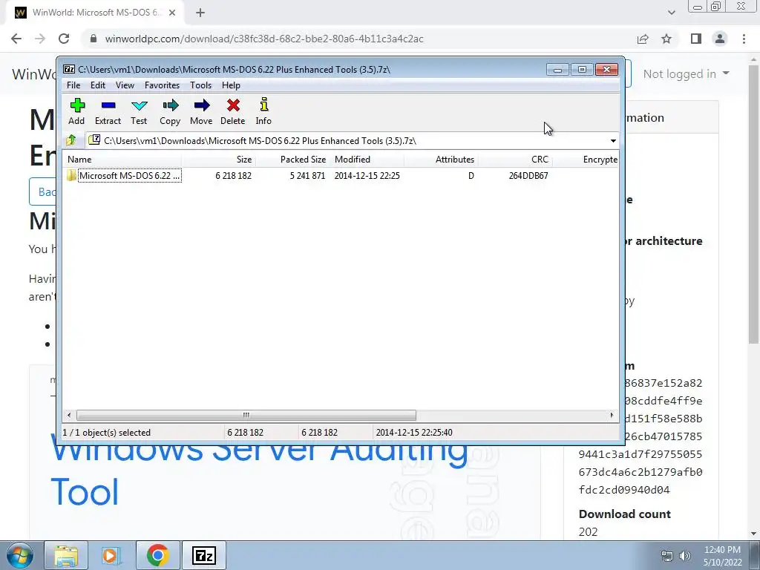
Task: Sort by the Name column header
Action: [122, 160]
